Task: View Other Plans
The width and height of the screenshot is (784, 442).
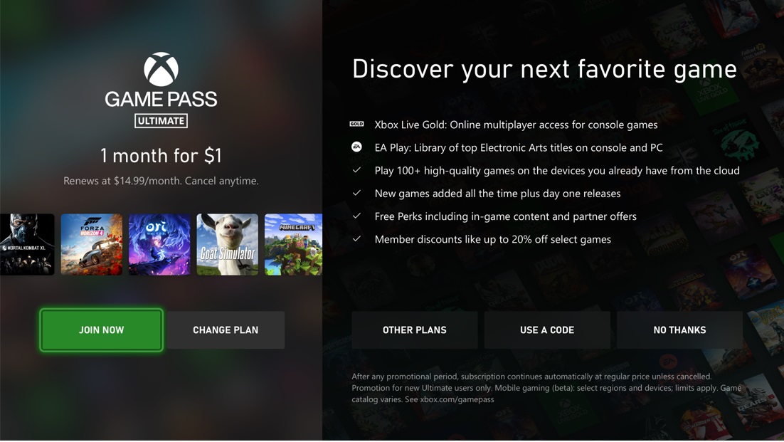Action: click(415, 330)
